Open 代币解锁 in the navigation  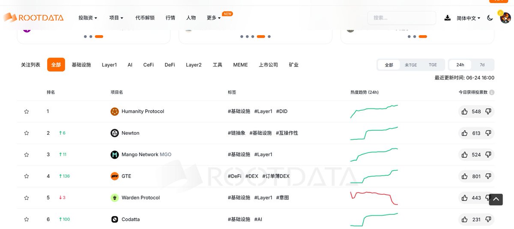145,18
